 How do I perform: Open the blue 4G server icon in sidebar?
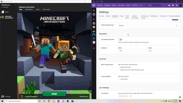[94, 39]
